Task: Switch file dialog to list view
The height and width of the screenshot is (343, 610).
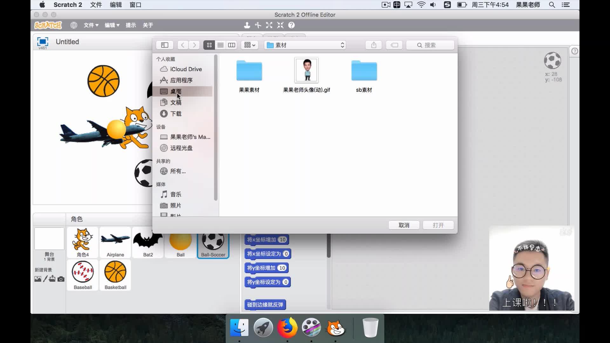Action: click(x=220, y=45)
